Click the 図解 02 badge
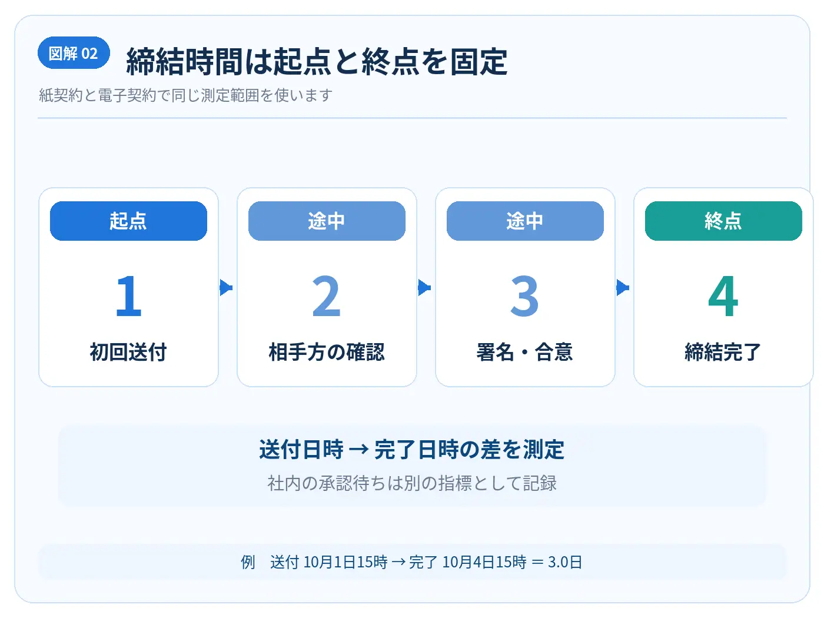This screenshot has height=618, width=824. [x=74, y=53]
